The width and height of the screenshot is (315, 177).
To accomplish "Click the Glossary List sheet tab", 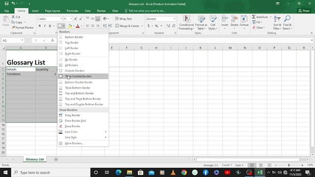I will [x=35, y=159].
